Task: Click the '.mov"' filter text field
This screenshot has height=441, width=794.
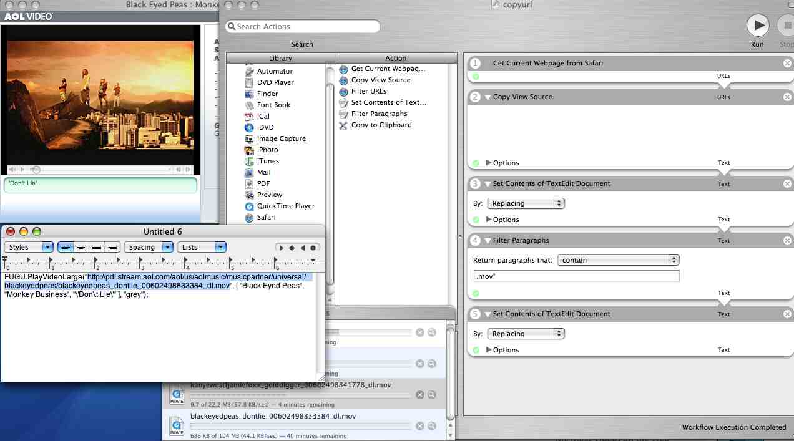Action: point(576,276)
